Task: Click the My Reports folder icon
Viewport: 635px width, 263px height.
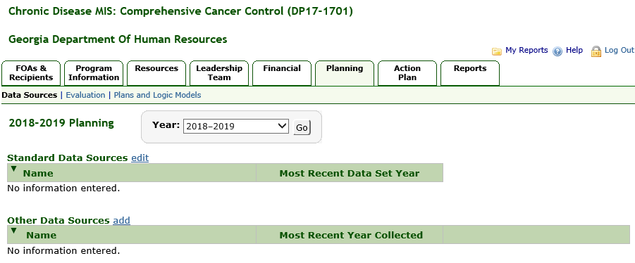Action: pos(496,51)
